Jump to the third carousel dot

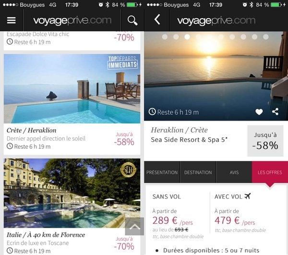(187, 37)
